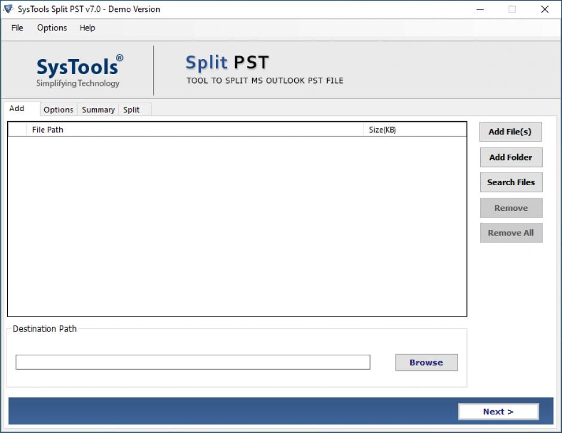Minimize the Split PST window
Viewport: 562px width, 433px height.
(480, 10)
